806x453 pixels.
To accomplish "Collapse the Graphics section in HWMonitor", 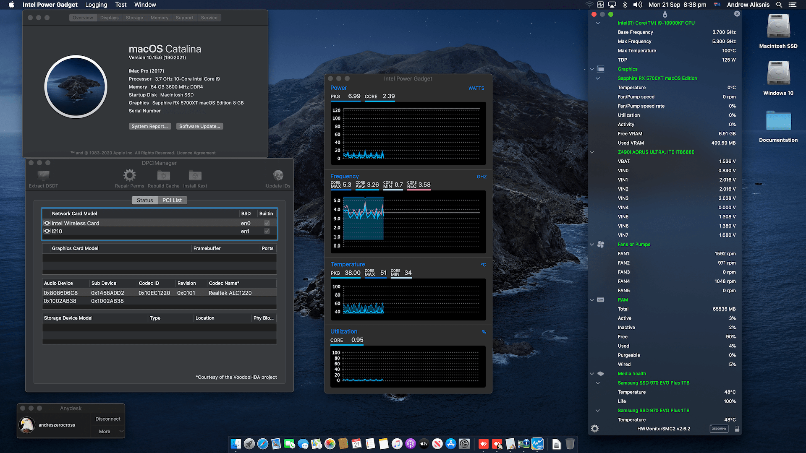I will 592,69.
